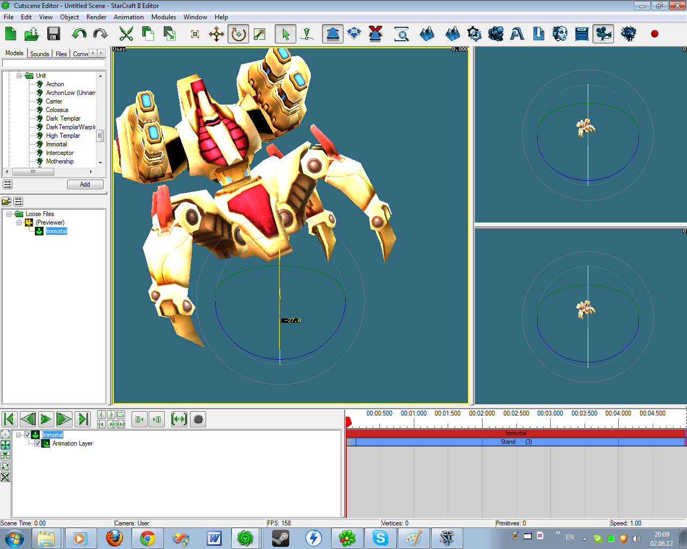Viewport: 687px width, 549px height.
Task: Collapse the Loose Files node
Action: click(x=9, y=214)
